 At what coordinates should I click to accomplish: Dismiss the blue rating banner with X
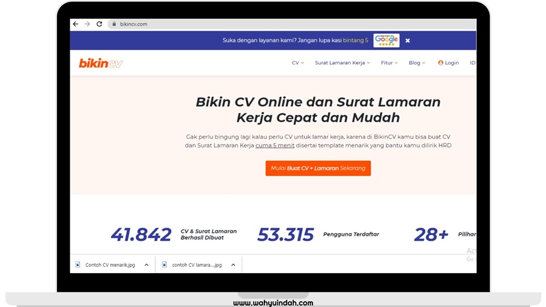408,41
